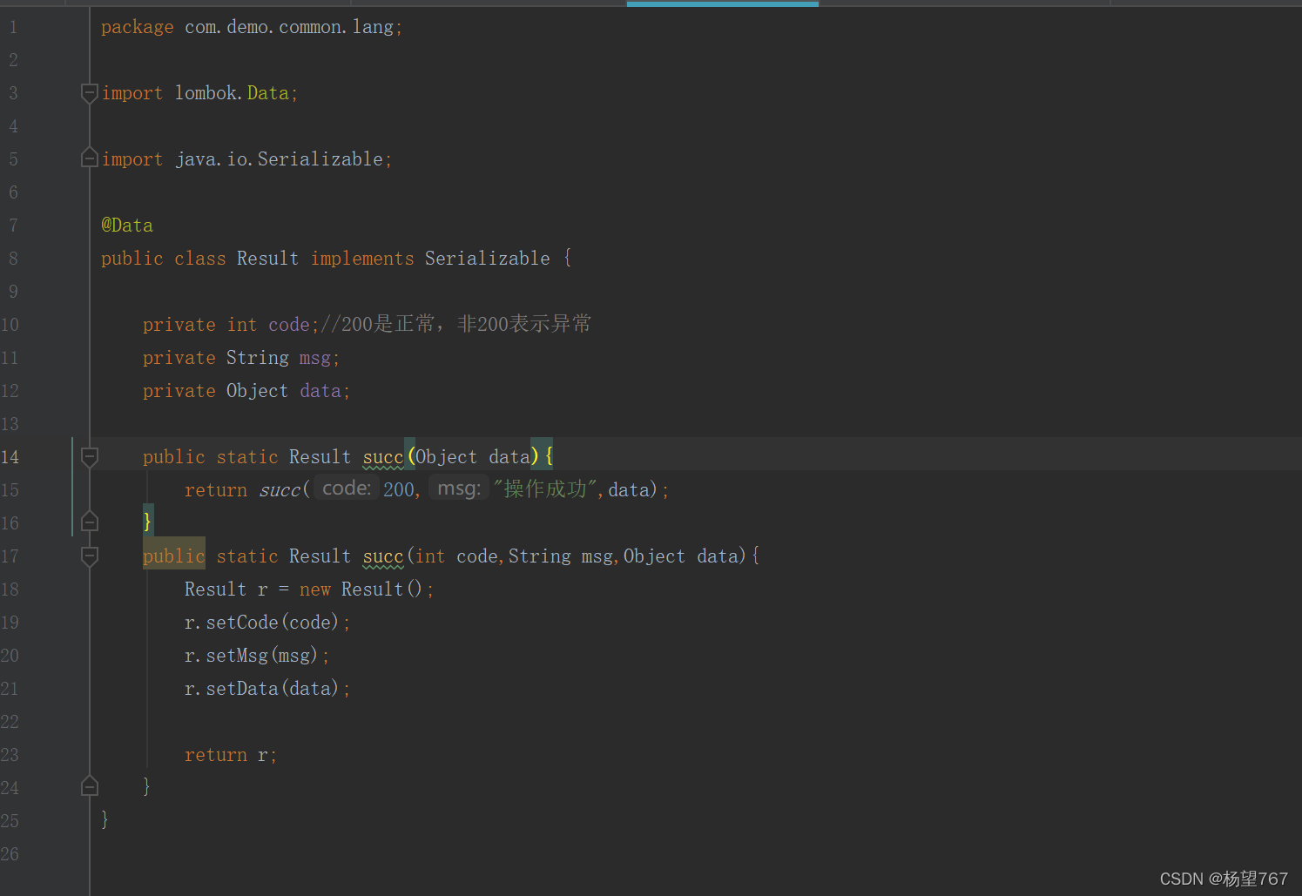
Task: Collapse the succ method fold at line 17
Action: click(x=89, y=556)
